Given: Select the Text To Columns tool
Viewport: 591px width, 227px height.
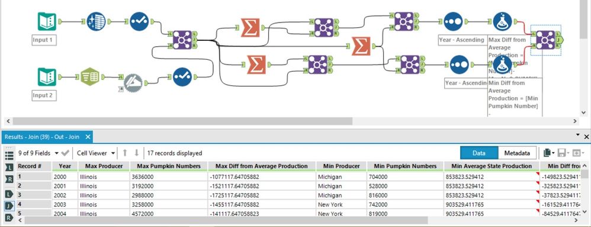Looking at the screenshot, I should [90, 76].
